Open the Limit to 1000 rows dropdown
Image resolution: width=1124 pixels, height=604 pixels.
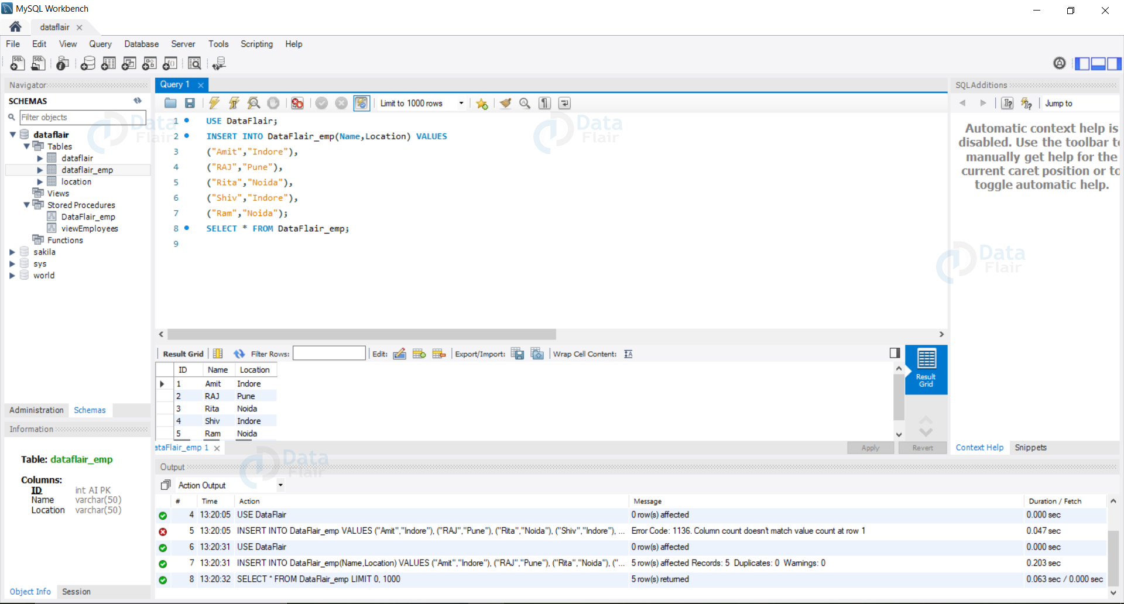422,103
